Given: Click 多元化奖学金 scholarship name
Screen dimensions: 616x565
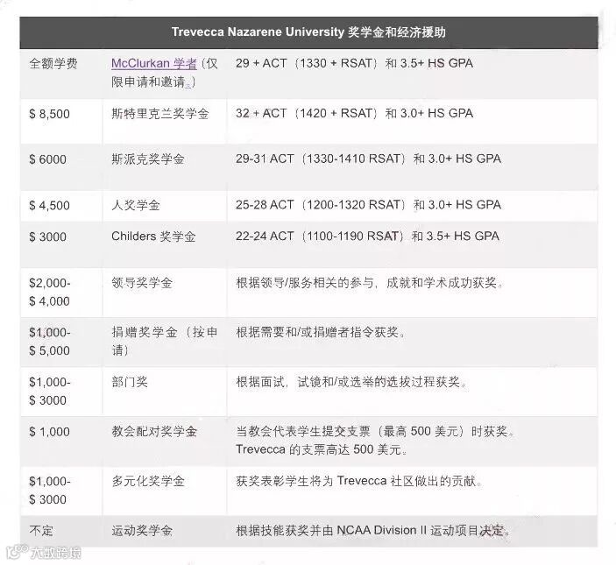Looking at the screenshot, I should pyautogui.click(x=148, y=481).
